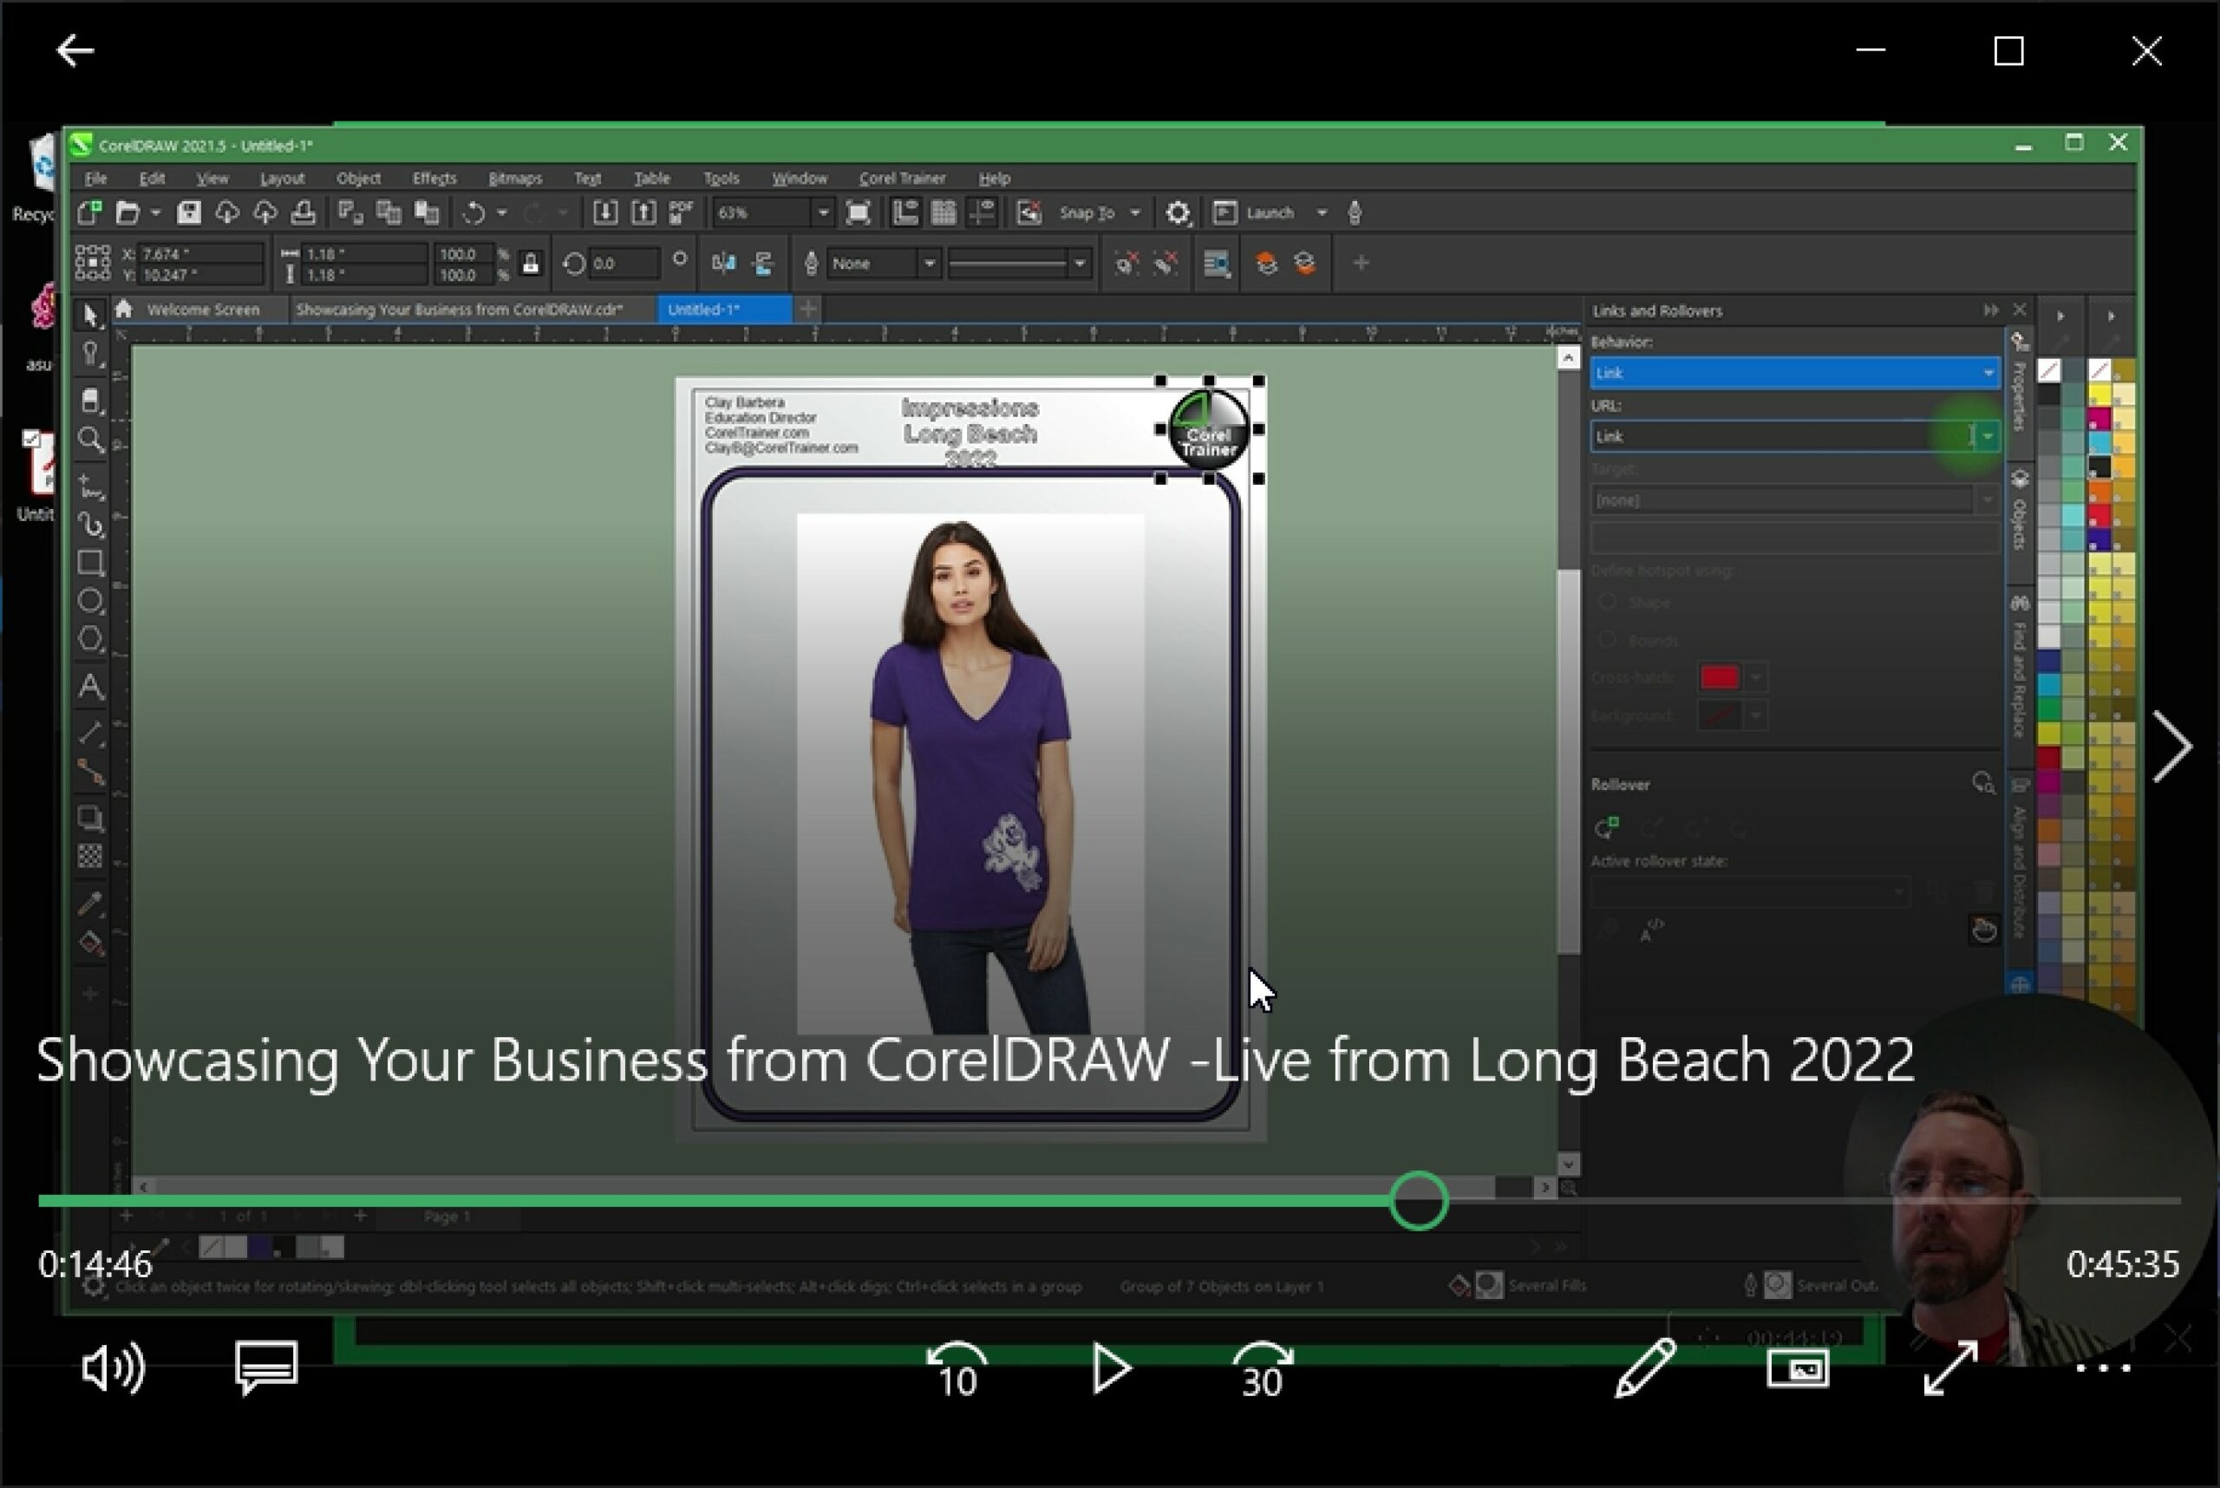Click the Options gear icon
The width and height of the screenshot is (2220, 1488).
coord(1177,212)
